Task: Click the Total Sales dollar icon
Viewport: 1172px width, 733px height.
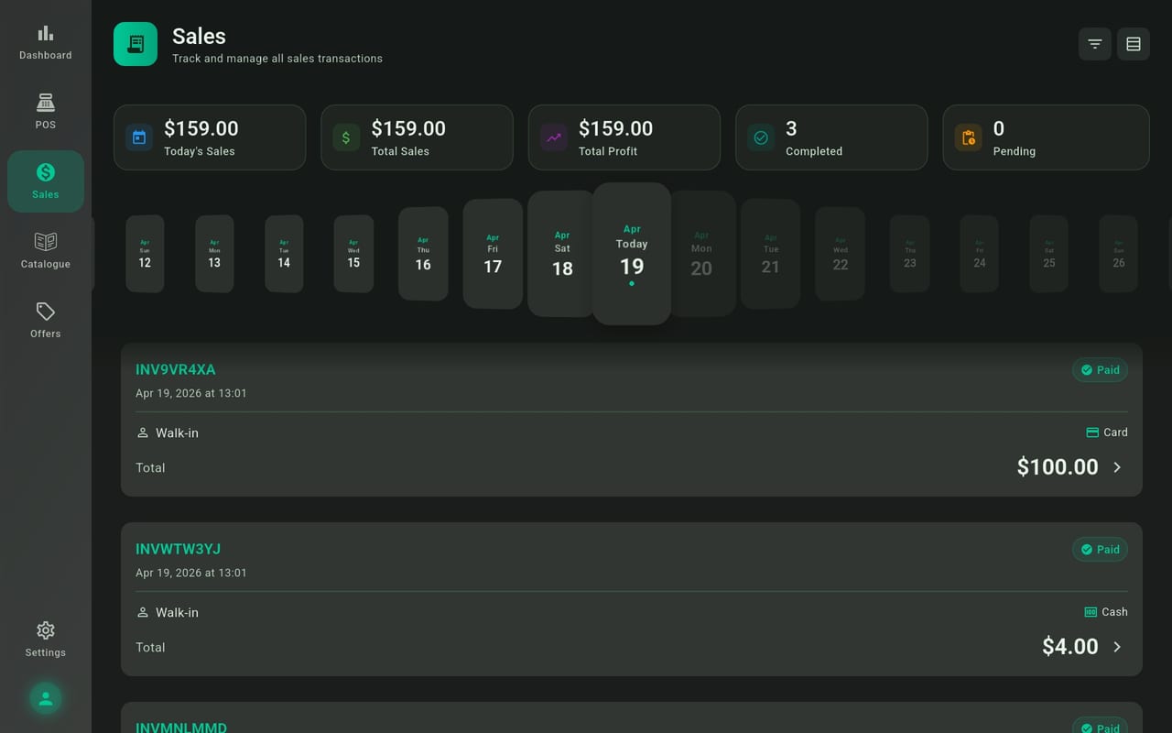Action: click(x=346, y=137)
